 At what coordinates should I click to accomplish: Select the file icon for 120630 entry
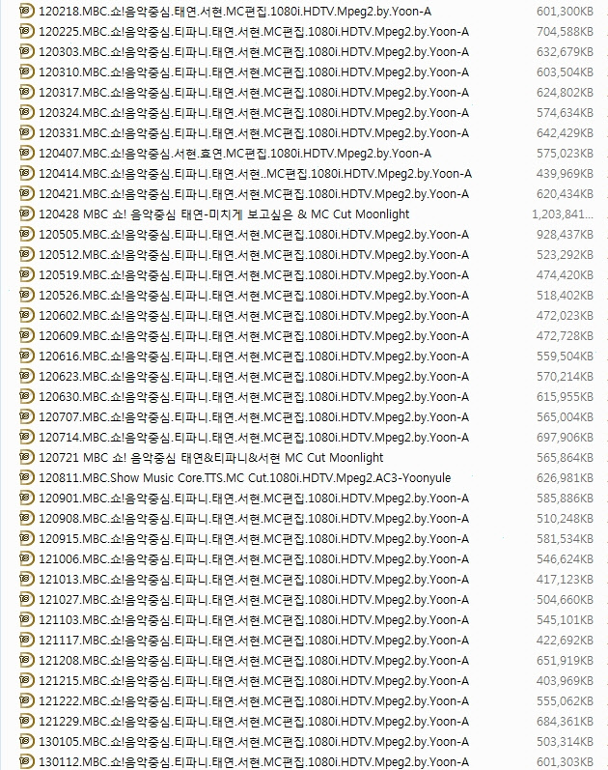tap(27, 396)
